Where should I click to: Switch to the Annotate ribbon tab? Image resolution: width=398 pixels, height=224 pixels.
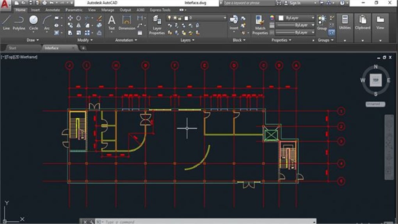[53, 10]
